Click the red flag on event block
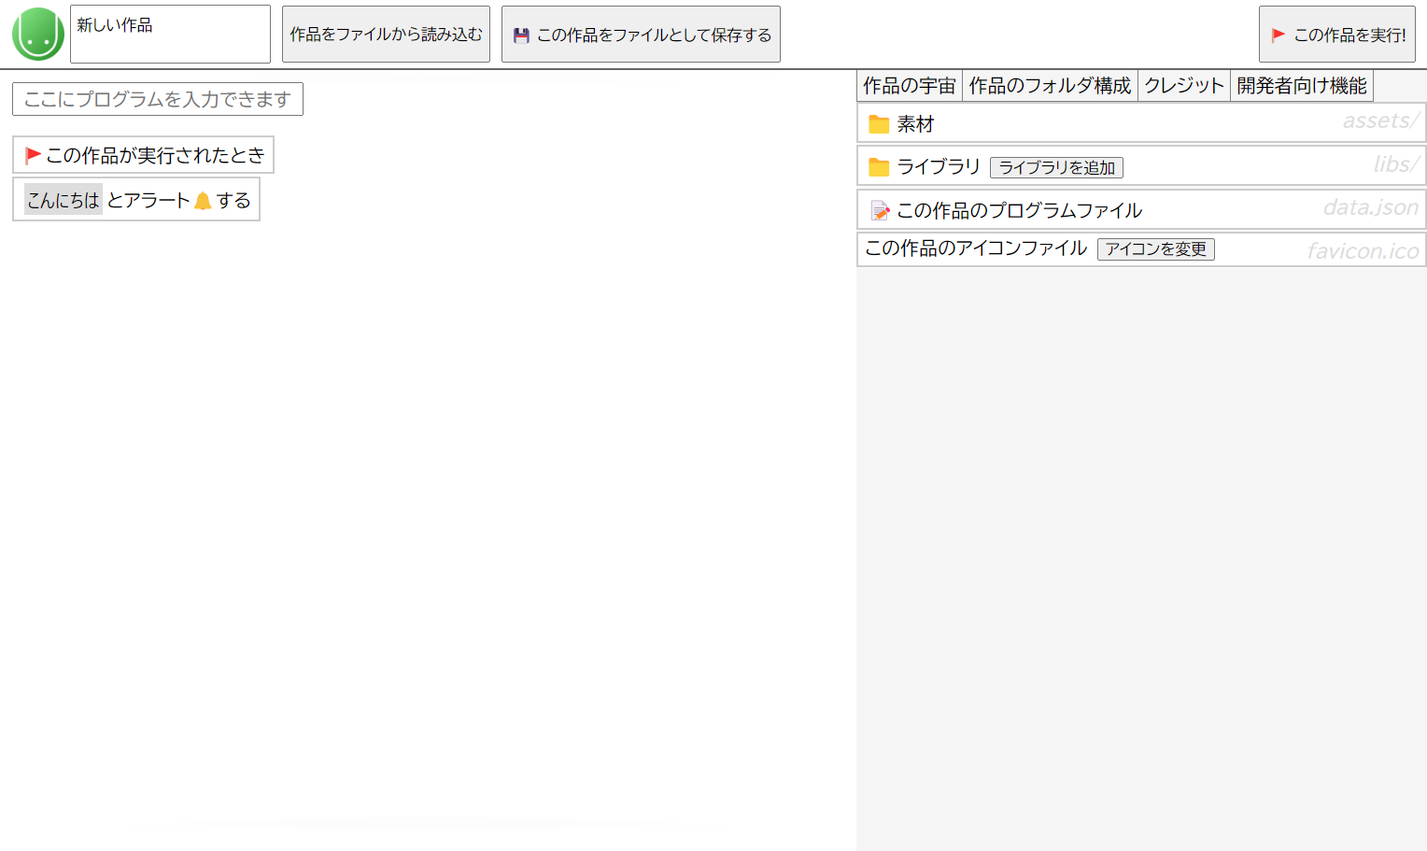This screenshot has height=851, width=1427. tap(33, 155)
